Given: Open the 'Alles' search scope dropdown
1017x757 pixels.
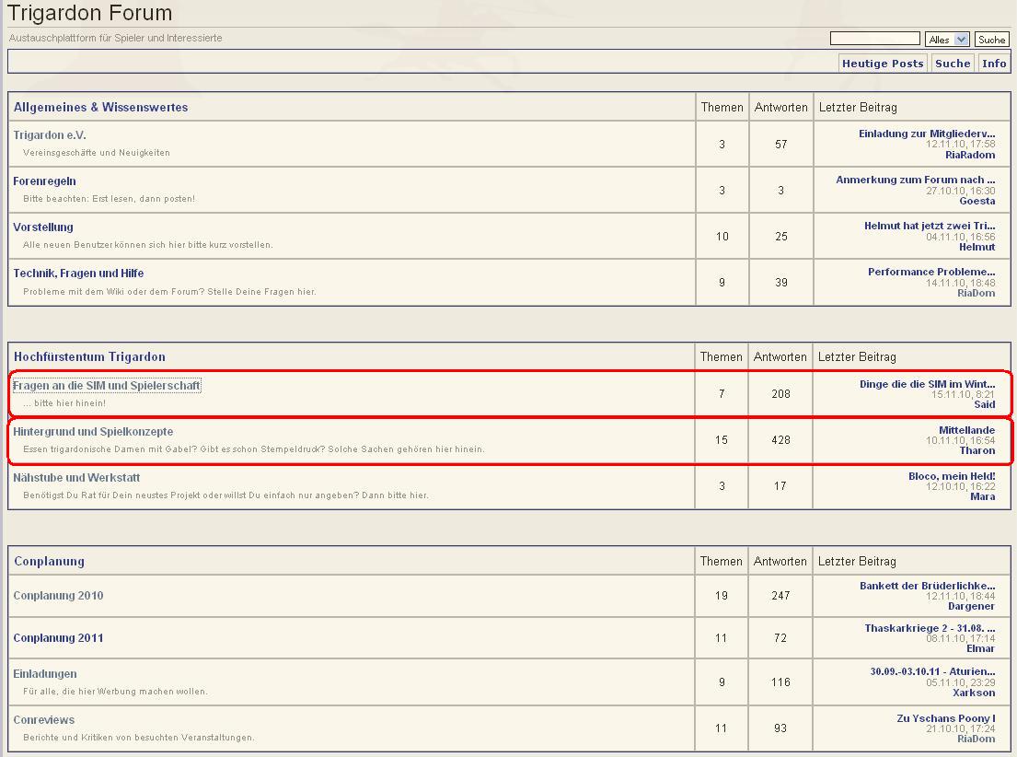Looking at the screenshot, I should coord(948,40).
